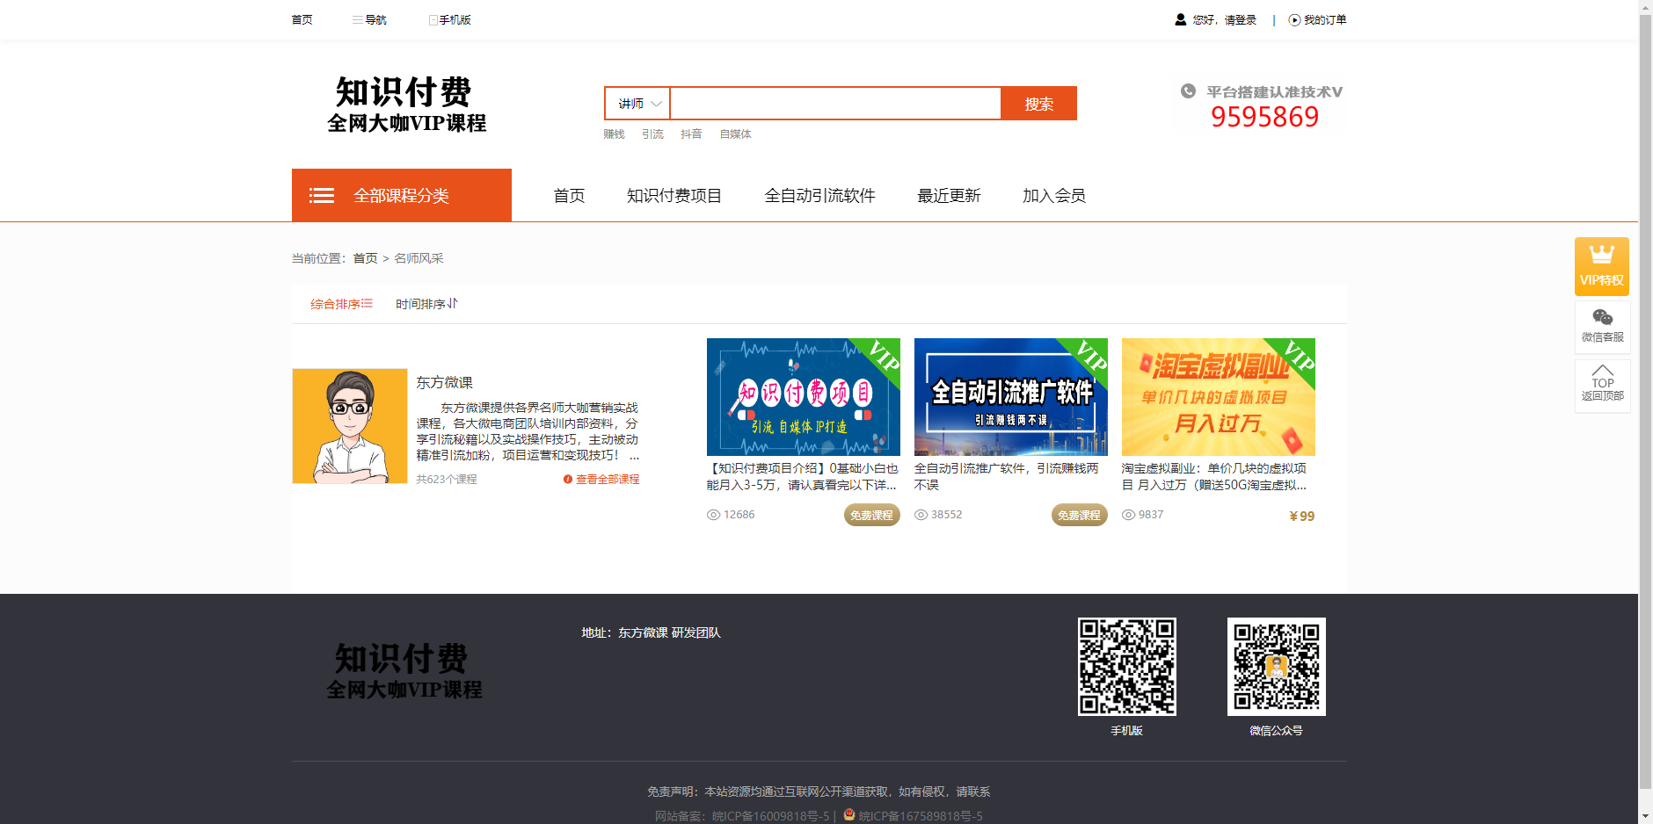Click inside the search input field

[x=834, y=103]
